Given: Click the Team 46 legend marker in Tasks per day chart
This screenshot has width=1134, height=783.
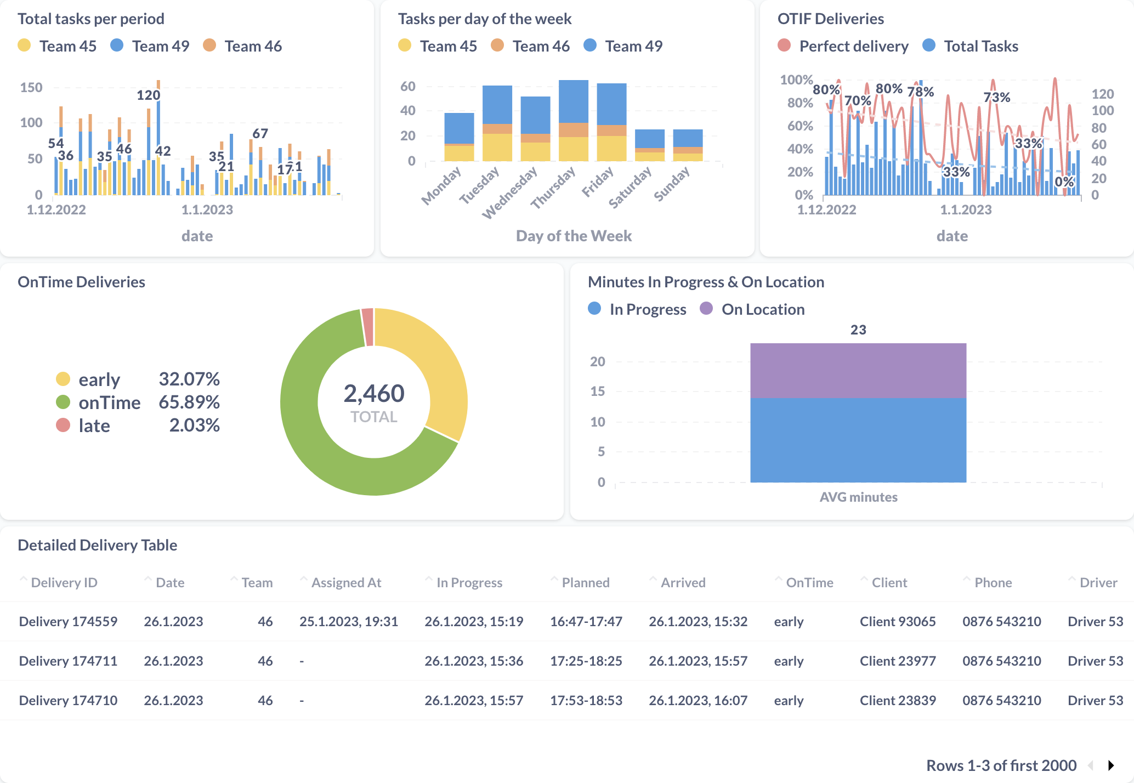Looking at the screenshot, I should pos(497,46).
